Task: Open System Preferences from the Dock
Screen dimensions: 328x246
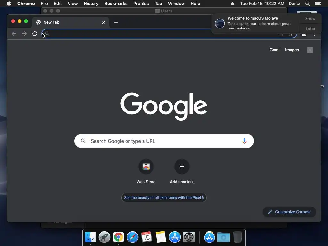Action: [x=189, y=237]
